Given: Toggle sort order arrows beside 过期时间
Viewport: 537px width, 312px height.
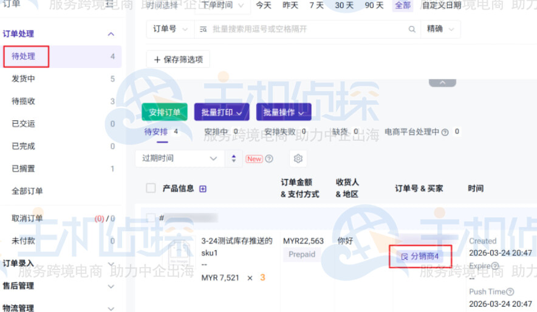Looking at the screenshot, I should pos(233,159).
